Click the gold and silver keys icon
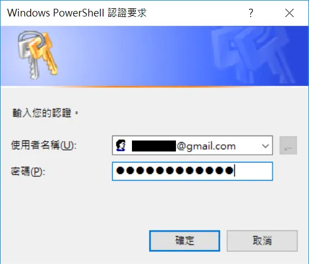The height and width of the screenshot is (264, 309). coord(37,55)
